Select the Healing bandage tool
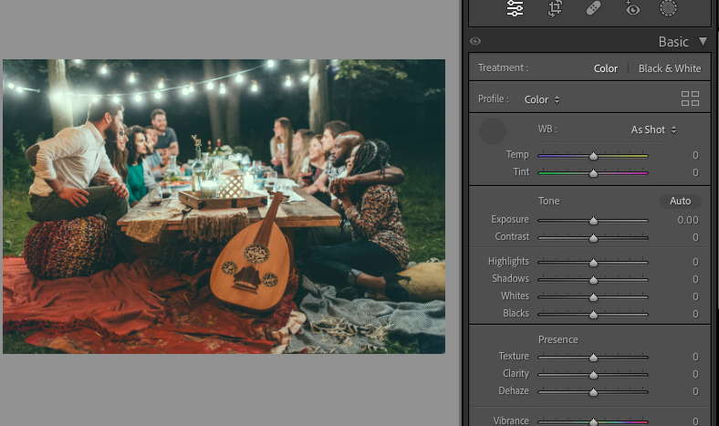The height and width of the screenshot is (426, 719). (593, 9)
